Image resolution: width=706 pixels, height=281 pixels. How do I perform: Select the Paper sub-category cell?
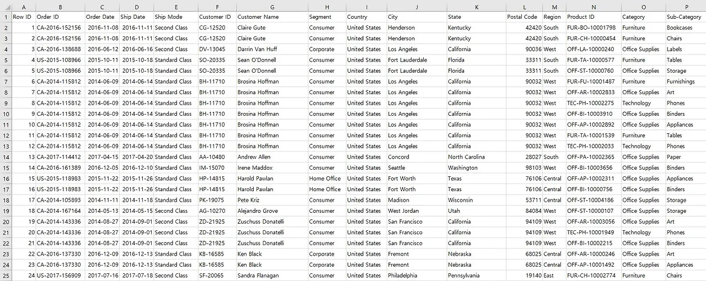coord(686,157)
